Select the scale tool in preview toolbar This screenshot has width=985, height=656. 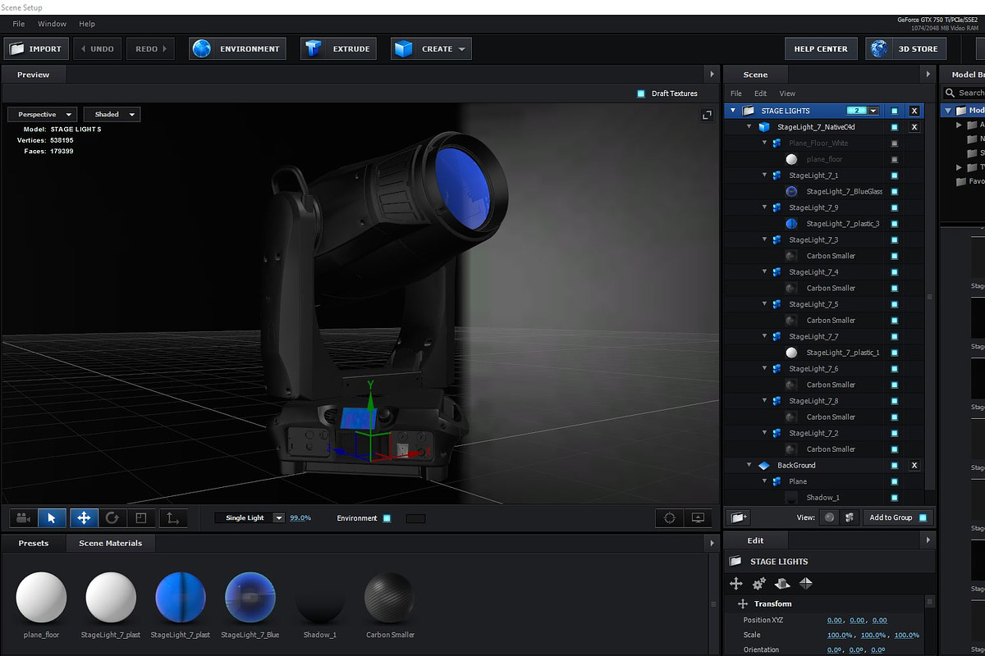coord(141,518)
